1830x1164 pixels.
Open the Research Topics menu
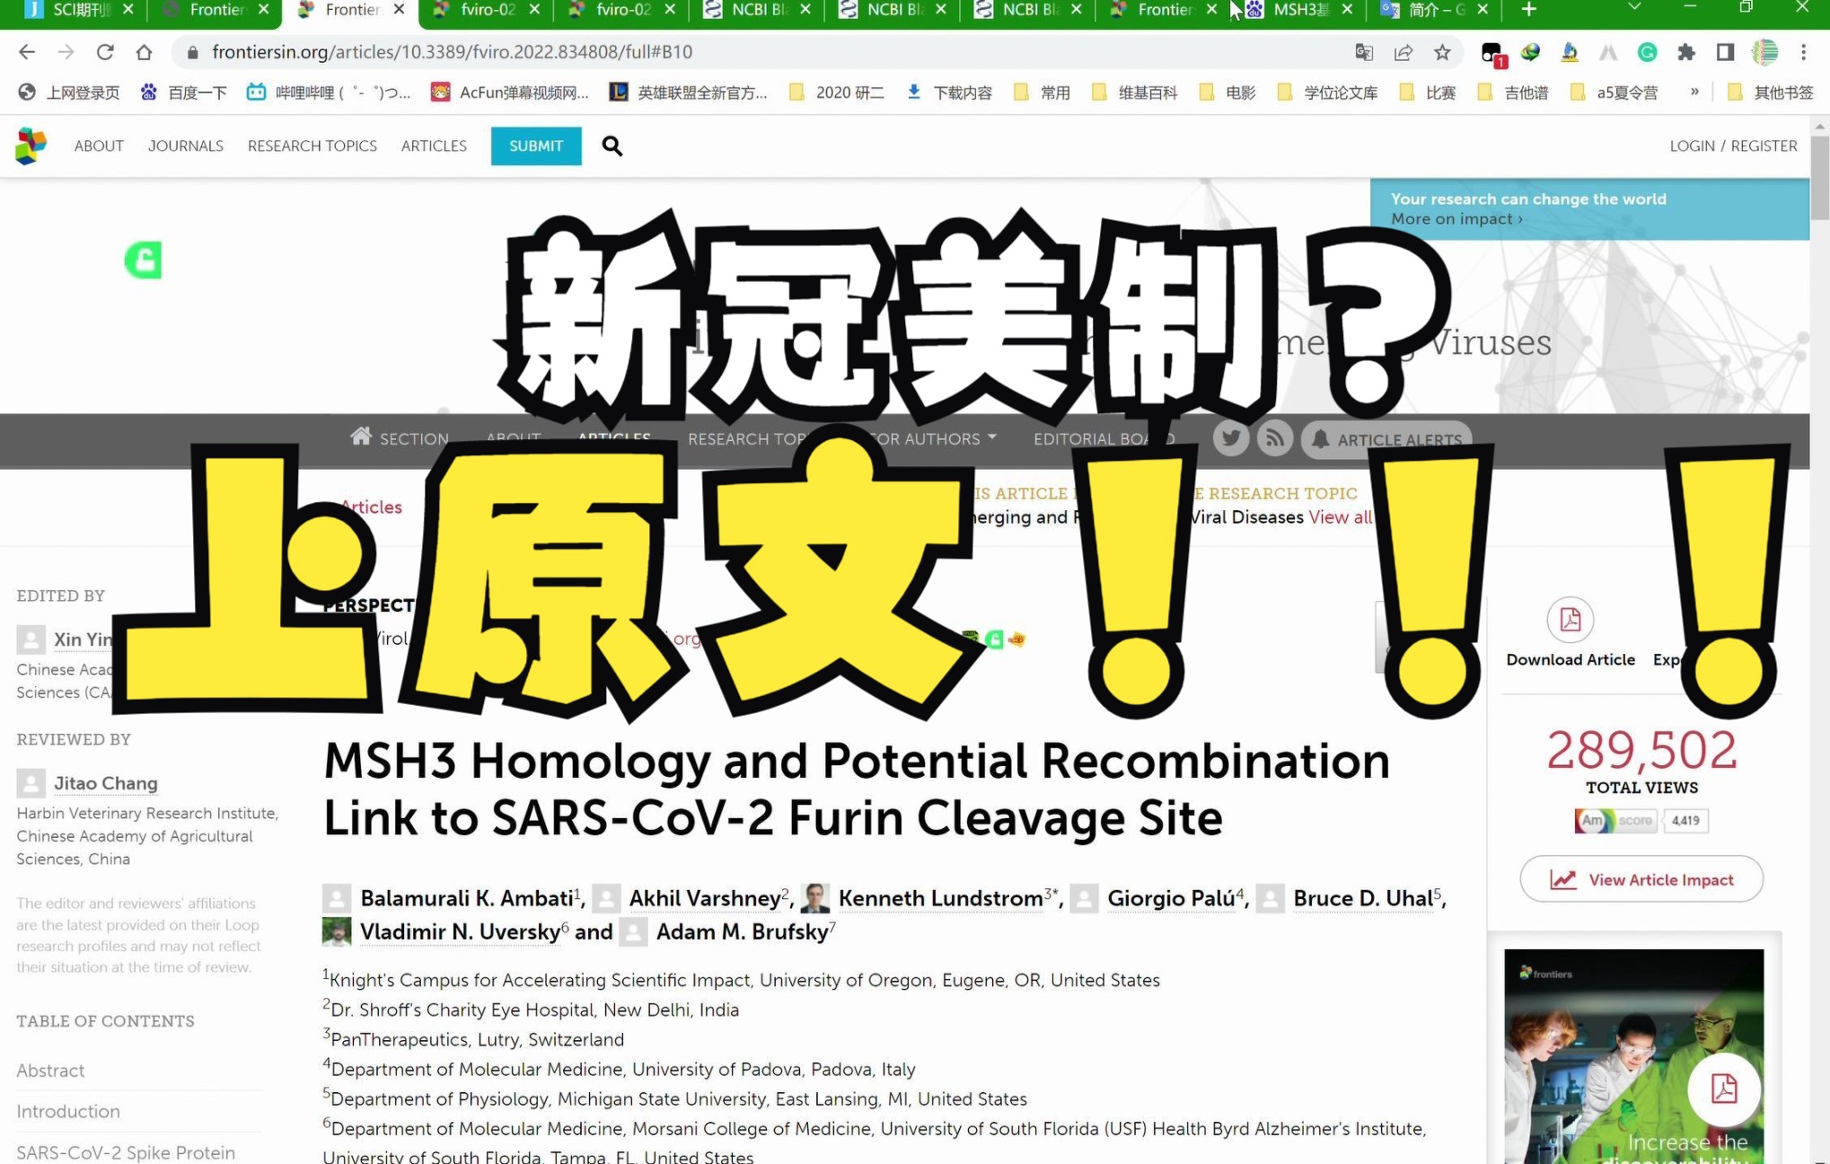pos(312,145)
